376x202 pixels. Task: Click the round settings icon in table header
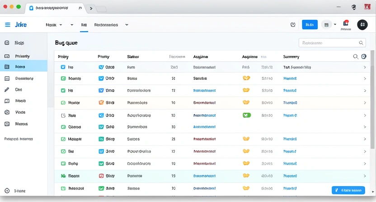tap(364, 56)
